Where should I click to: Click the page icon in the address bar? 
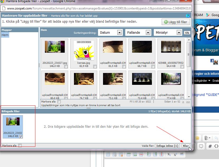point(4,8)
